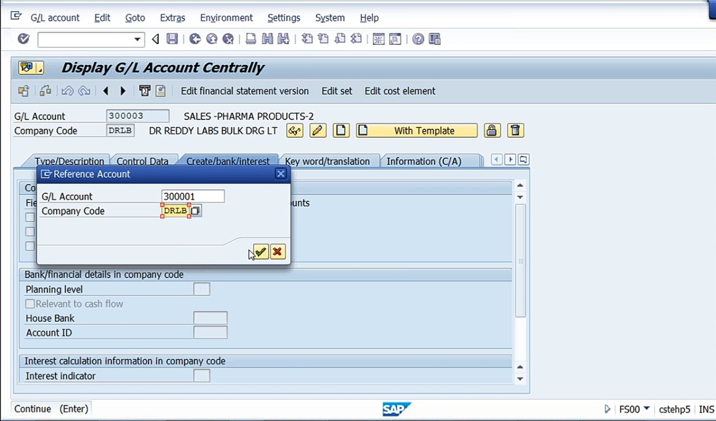Switch to the Create/bank/interest tab
The image size is (716, 421).
tap(228, 161)
